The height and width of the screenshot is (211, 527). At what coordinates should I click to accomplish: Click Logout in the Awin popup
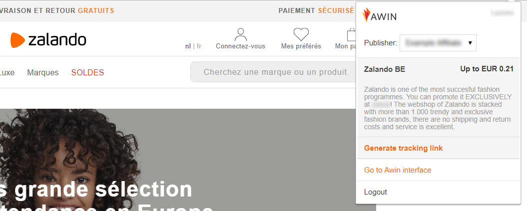376,192
